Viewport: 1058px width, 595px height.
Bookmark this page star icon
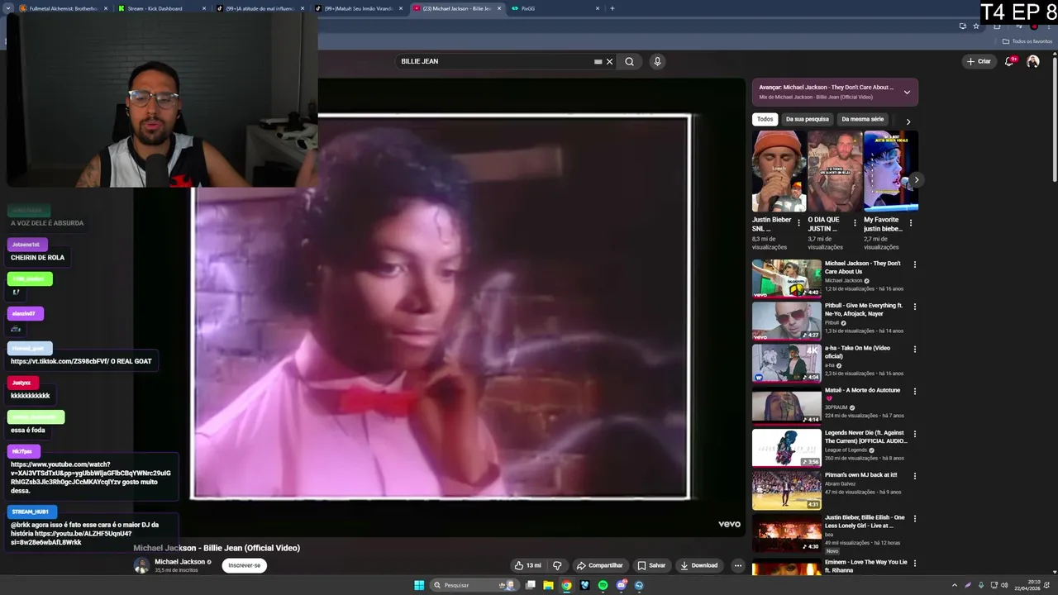[x=976, y=26]
